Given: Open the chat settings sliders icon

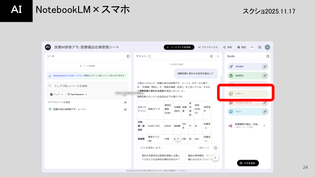Looking at the screenshot, I should (x=211, y=56).
